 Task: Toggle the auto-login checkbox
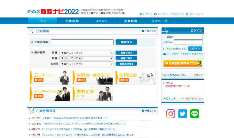point(165,49)
